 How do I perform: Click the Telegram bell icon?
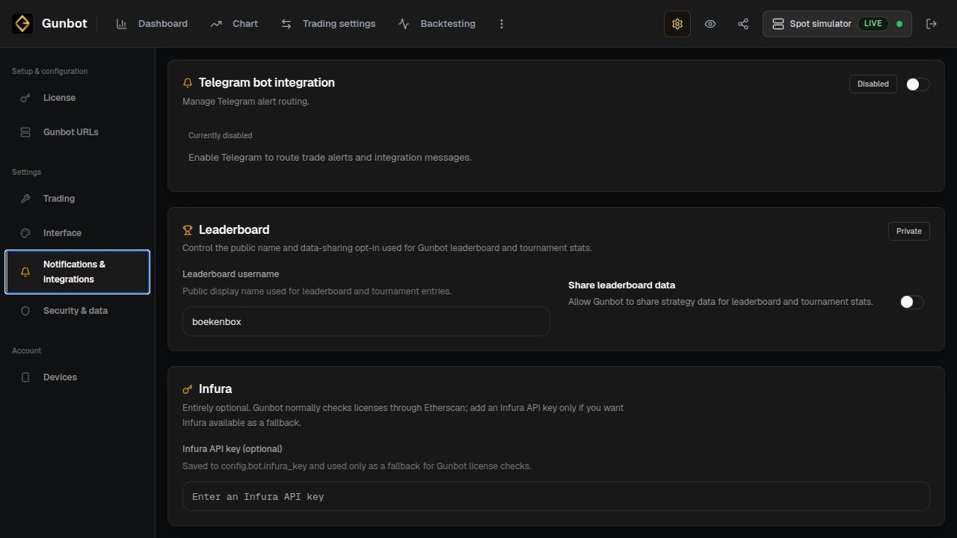point(188,83)
